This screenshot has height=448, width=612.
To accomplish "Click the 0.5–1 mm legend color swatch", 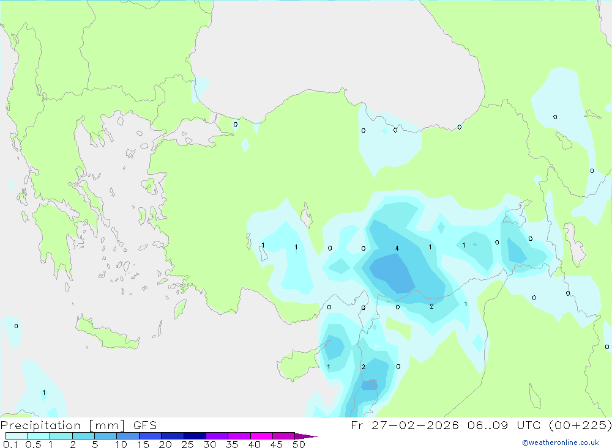I will tap(39, 436).
